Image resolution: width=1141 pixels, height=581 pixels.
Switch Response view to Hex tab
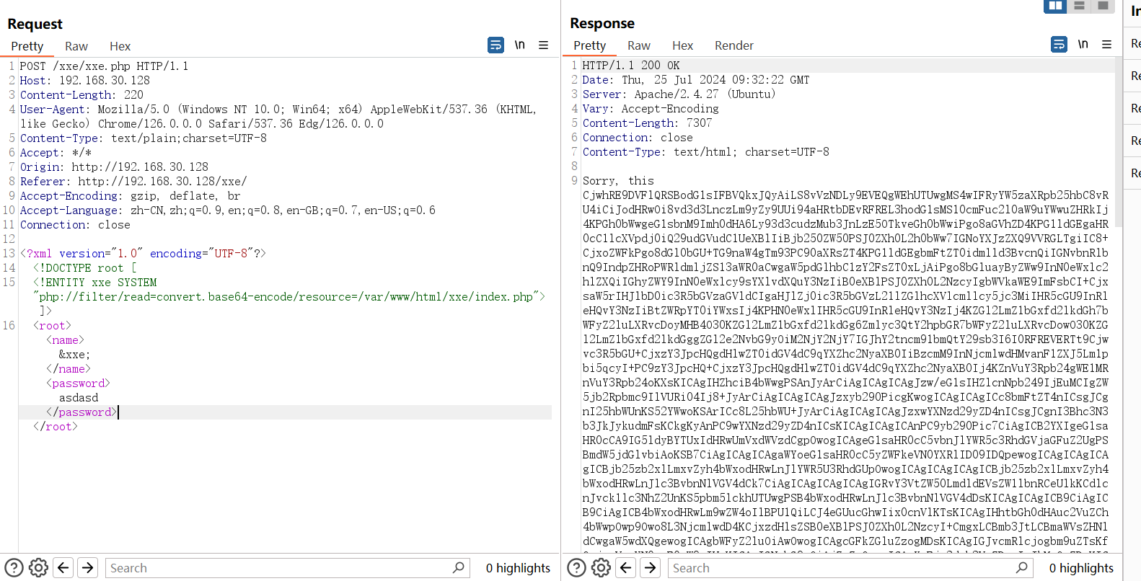[682, 45]
